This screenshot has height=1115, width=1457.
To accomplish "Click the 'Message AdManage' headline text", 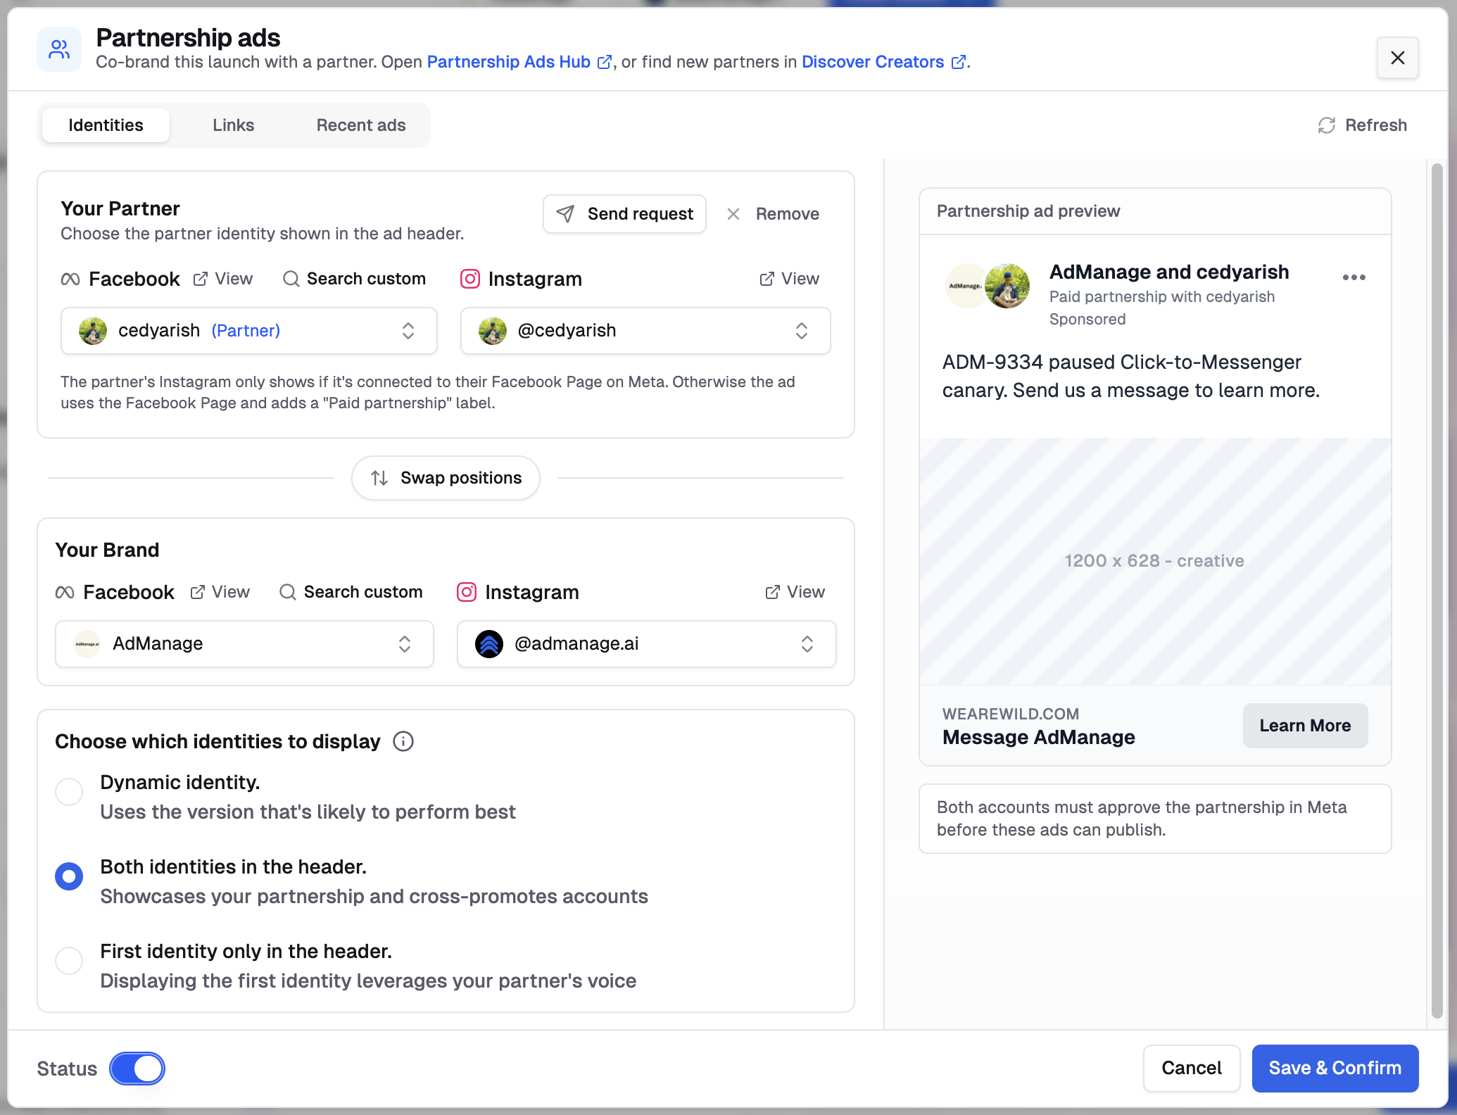I will (x=1039, y=737).
